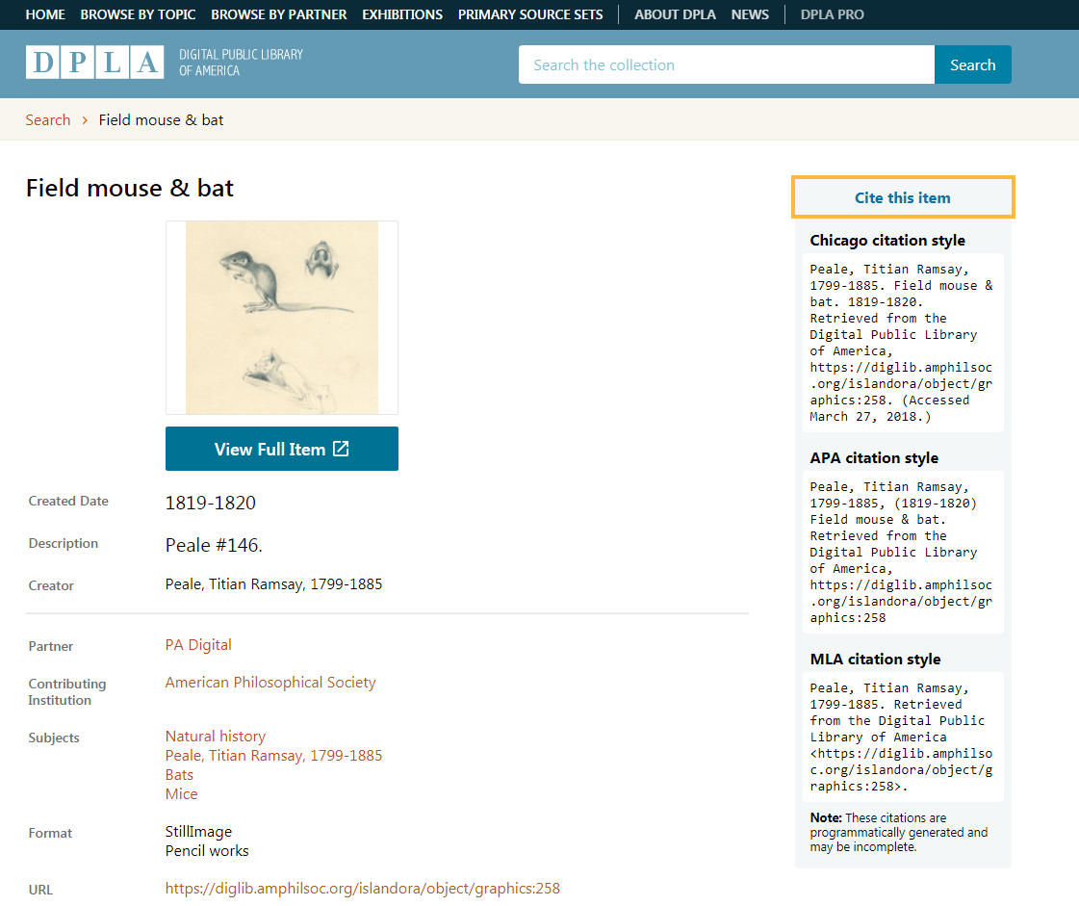Open the NEWS page
This screenshot has height=906, width=1079.
(x=750, y=14)
